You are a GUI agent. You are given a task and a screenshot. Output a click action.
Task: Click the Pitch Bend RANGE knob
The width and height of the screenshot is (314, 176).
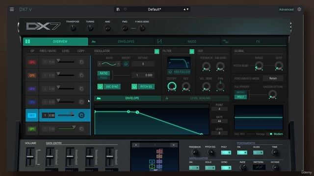[x=259, y=66]
